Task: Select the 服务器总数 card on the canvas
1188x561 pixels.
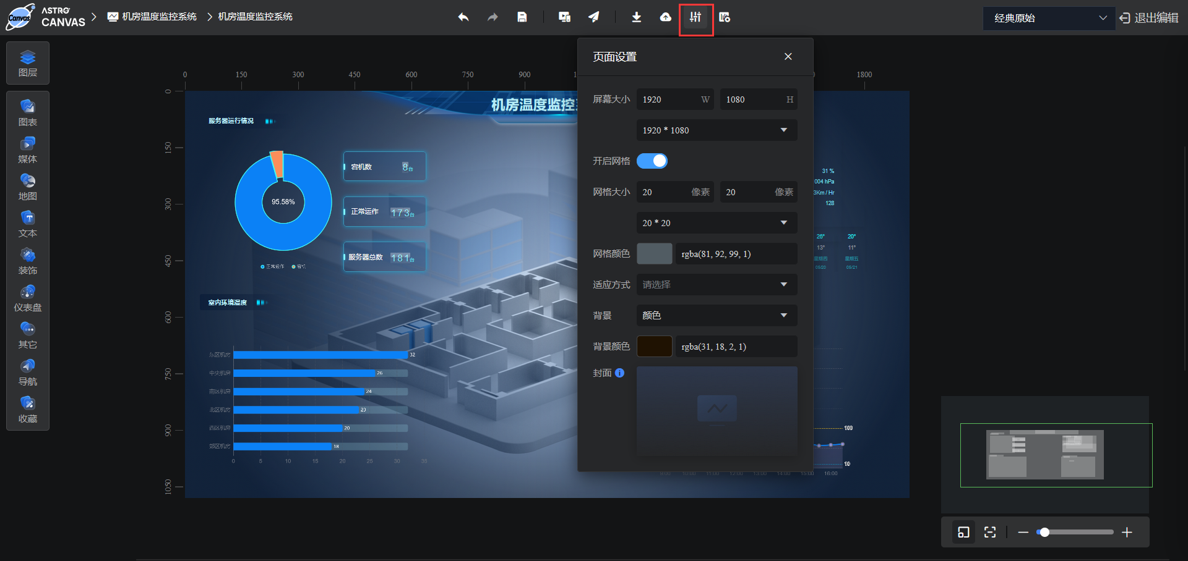Action: tap(384, 256)
